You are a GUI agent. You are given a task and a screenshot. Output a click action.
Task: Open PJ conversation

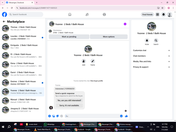point(23,56)
